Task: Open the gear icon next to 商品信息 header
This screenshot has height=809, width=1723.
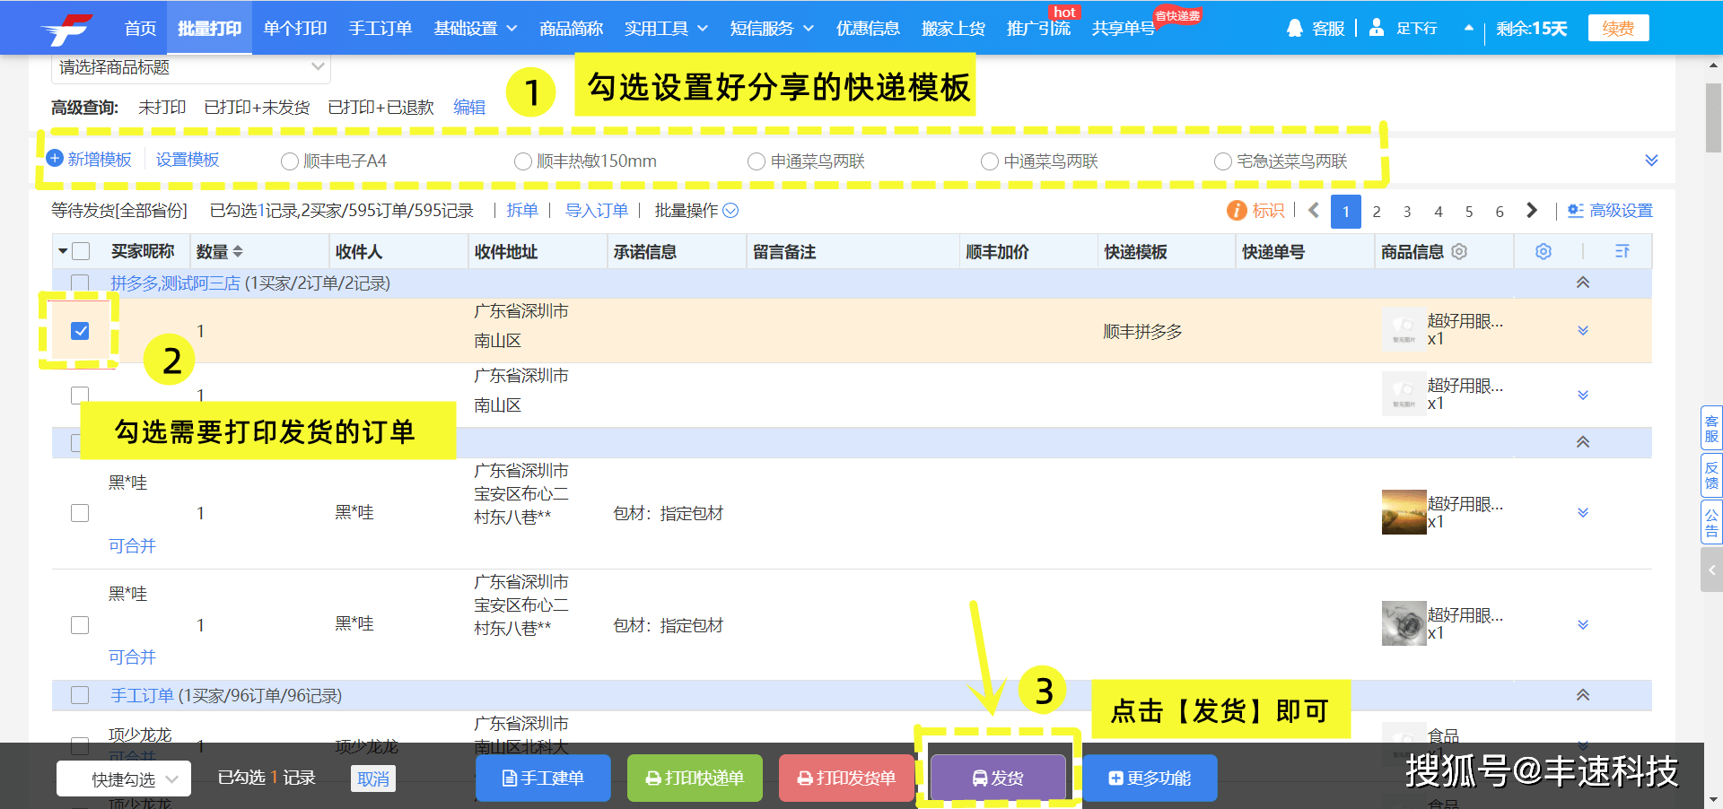Action: click(1458, 251)
